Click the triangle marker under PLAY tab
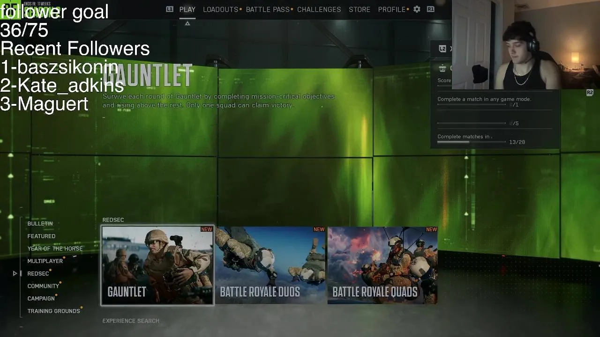 pos(187,23)
